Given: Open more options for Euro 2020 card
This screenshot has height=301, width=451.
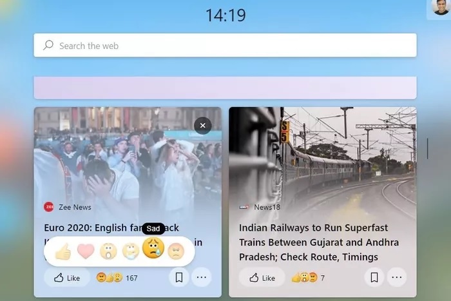Looking at the screenshot, I should pyautogui.click(x=202, y=278).
